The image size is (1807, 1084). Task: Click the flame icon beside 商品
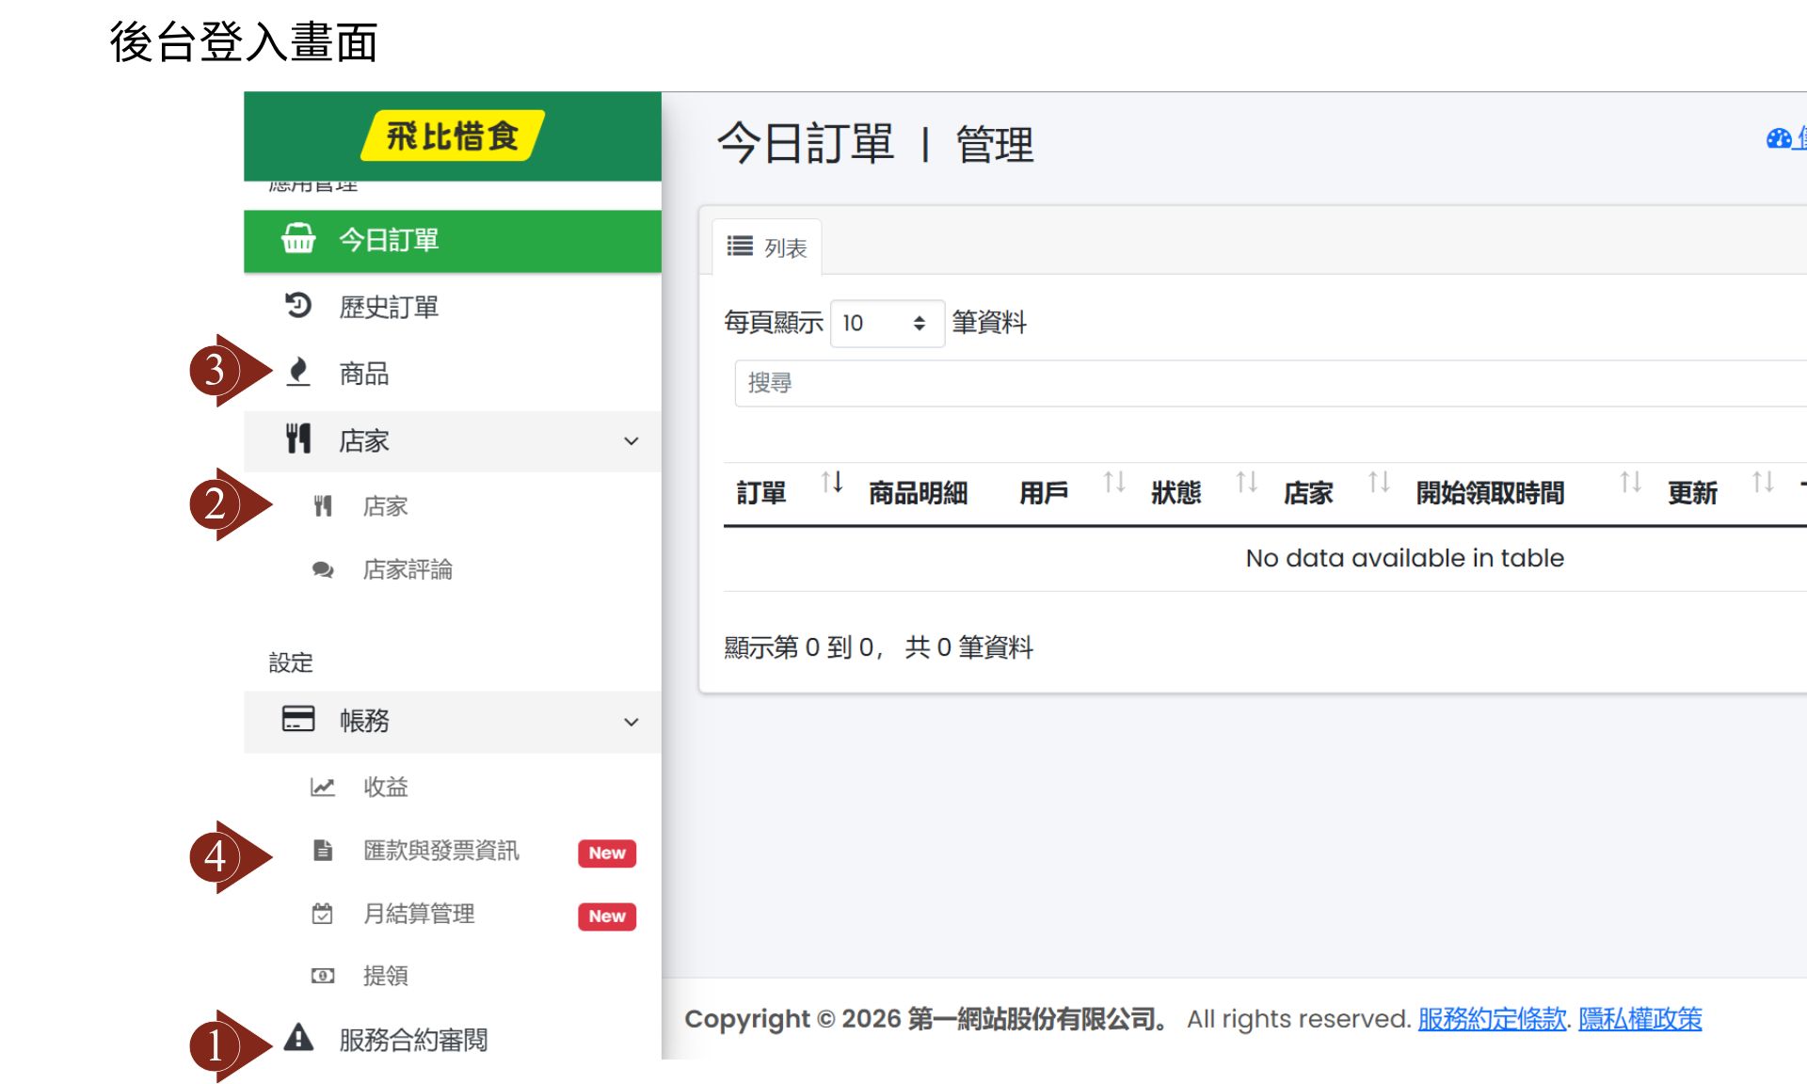pyautogui.click(x=298, y=373)
